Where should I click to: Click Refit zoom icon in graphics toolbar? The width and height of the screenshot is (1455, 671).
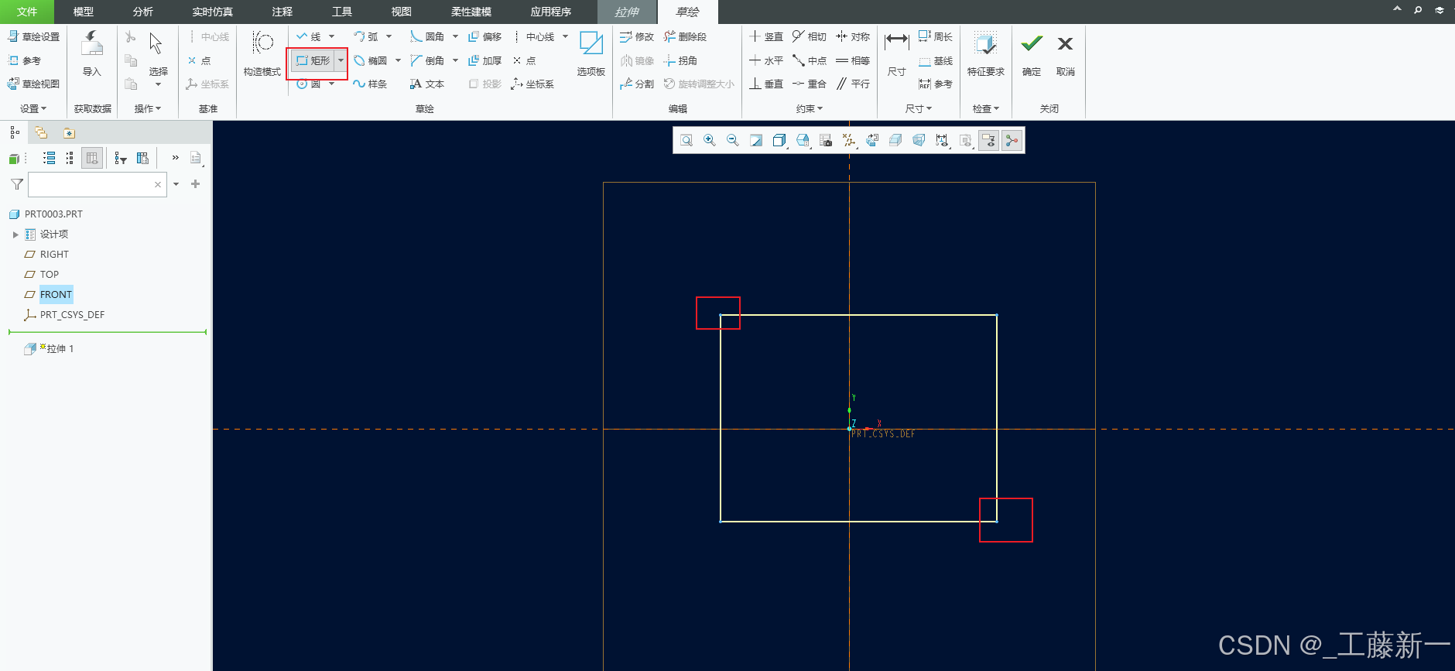click(x=686, y=140)
